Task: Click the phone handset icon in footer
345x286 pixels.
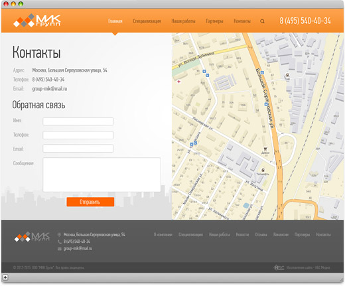Action: click(60, 242)
